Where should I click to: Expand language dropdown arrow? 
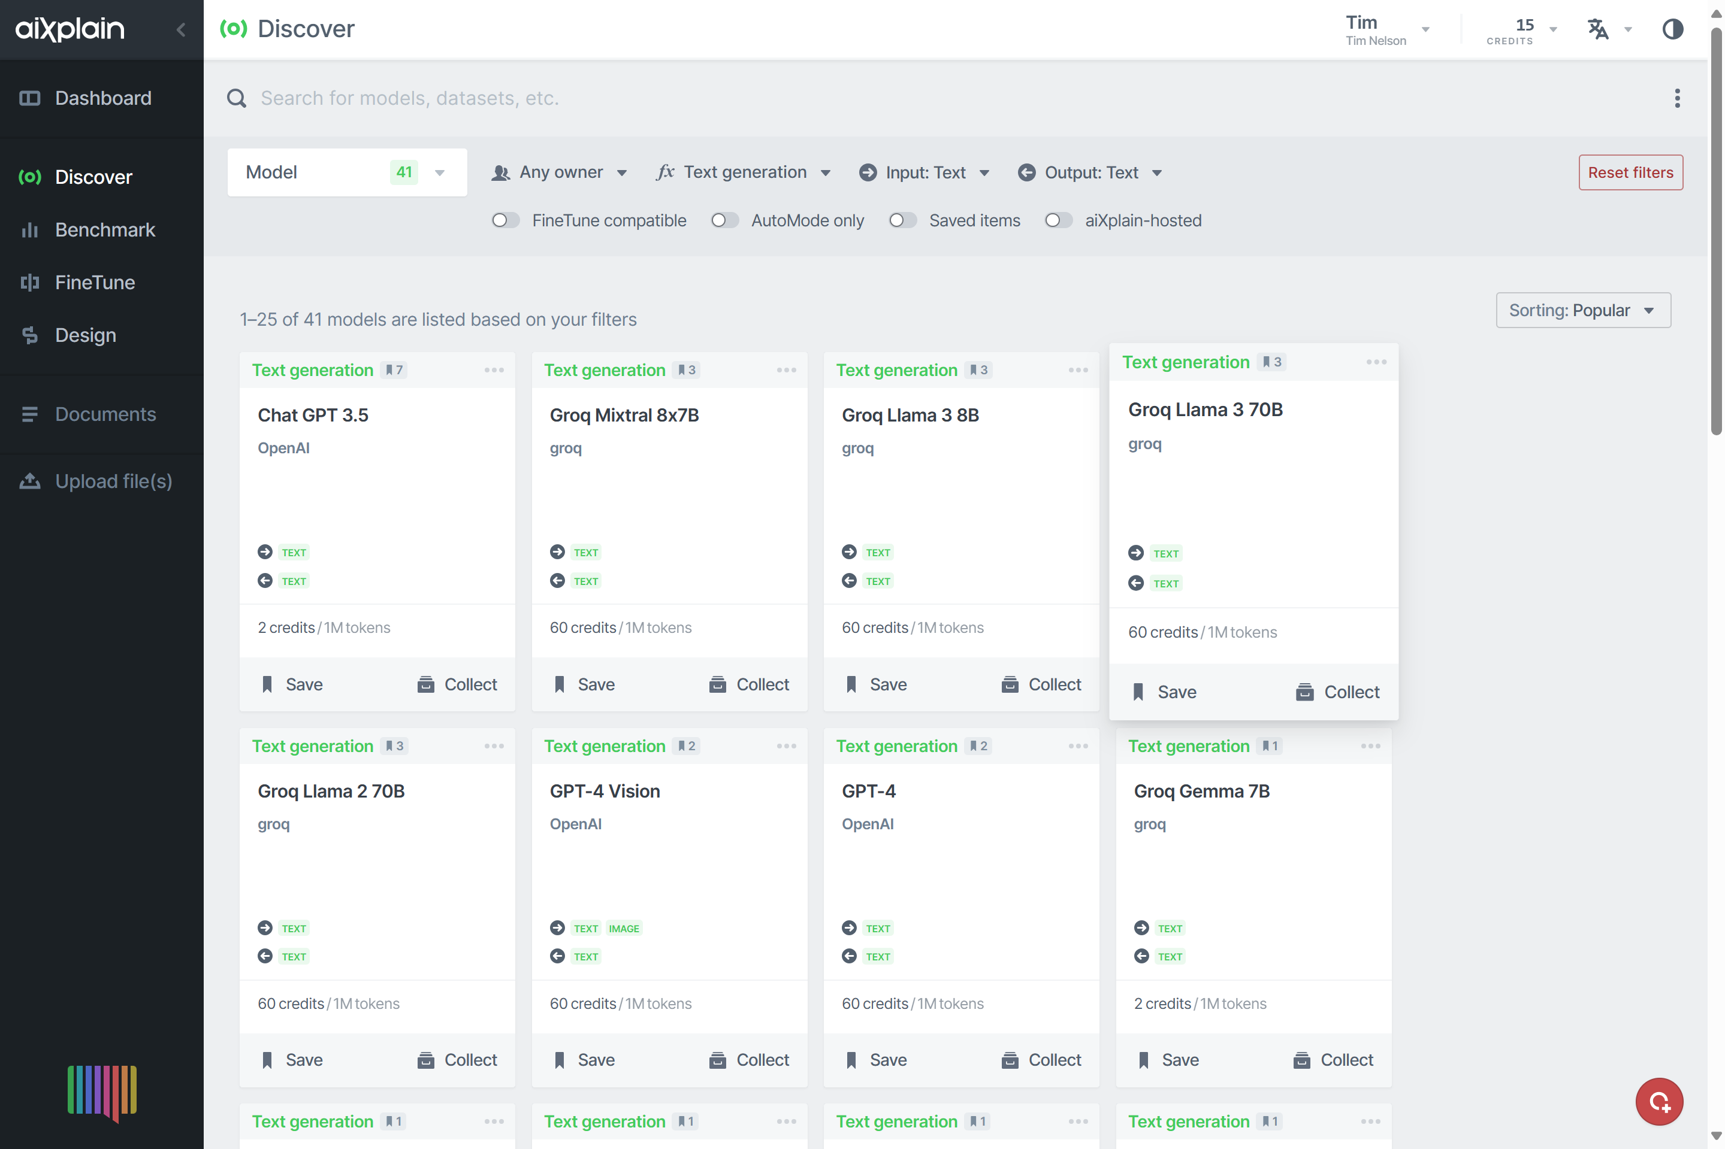pos(1627,30)
